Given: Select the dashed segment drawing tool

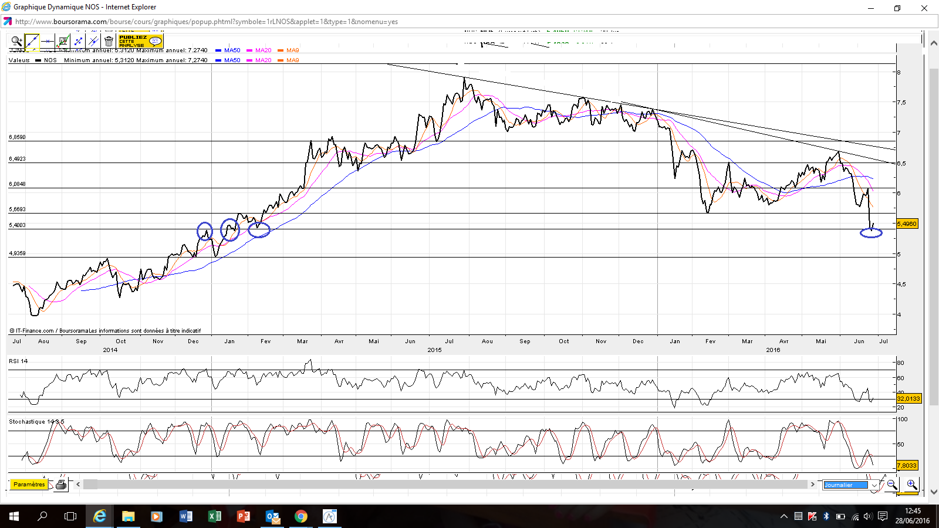Looking at the screenshot, I should point(78,41).
